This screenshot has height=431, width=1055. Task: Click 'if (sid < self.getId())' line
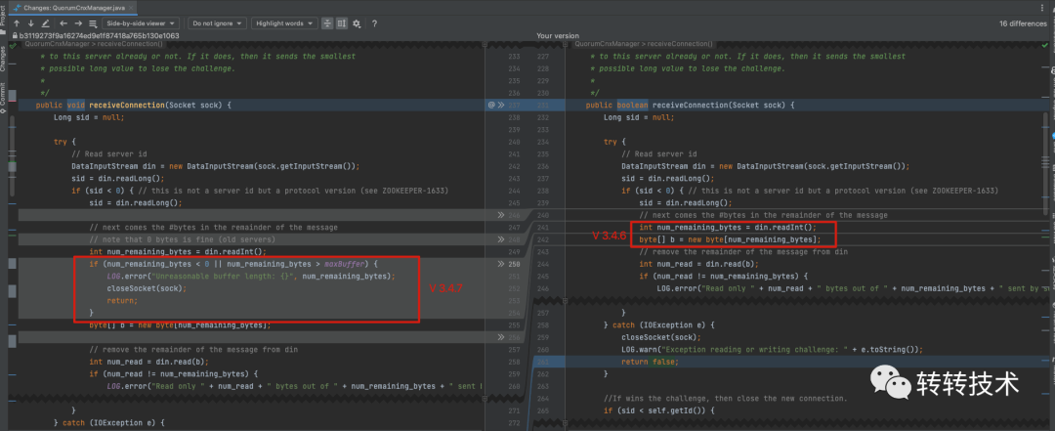[658, 410]
